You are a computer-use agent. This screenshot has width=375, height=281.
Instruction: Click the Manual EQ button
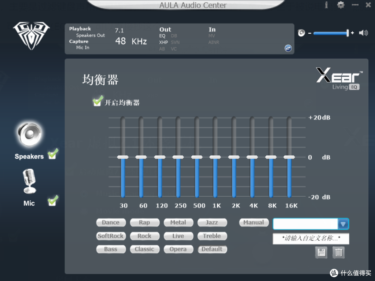pos(254,222)
